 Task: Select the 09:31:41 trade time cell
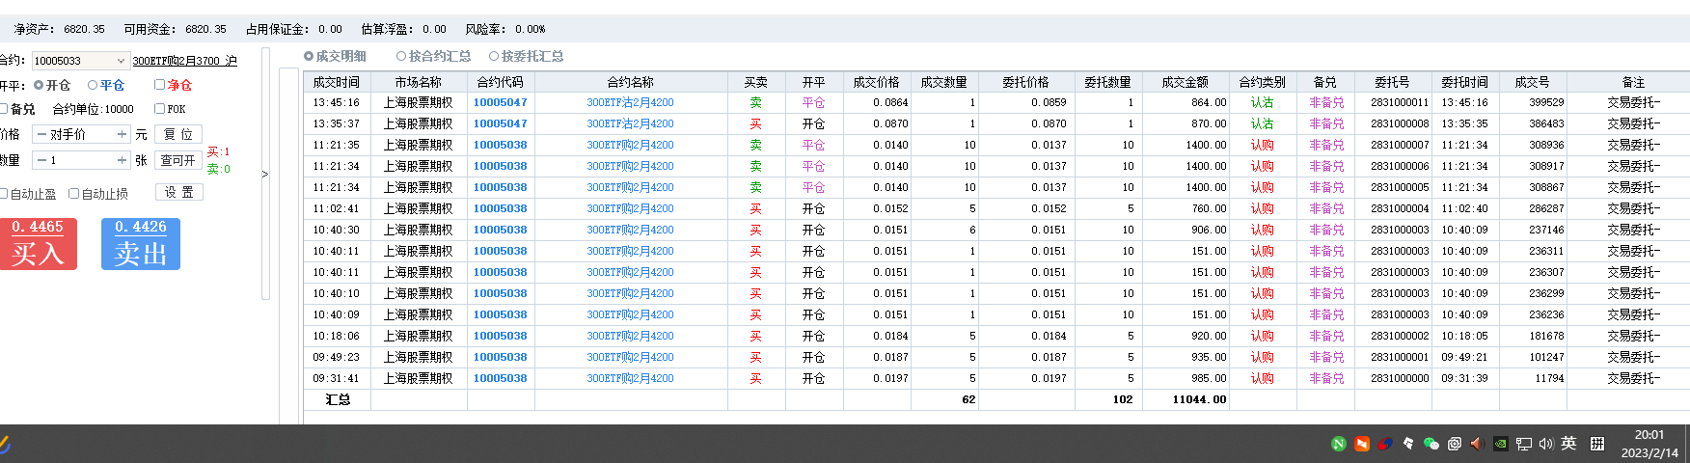[337, 378]
